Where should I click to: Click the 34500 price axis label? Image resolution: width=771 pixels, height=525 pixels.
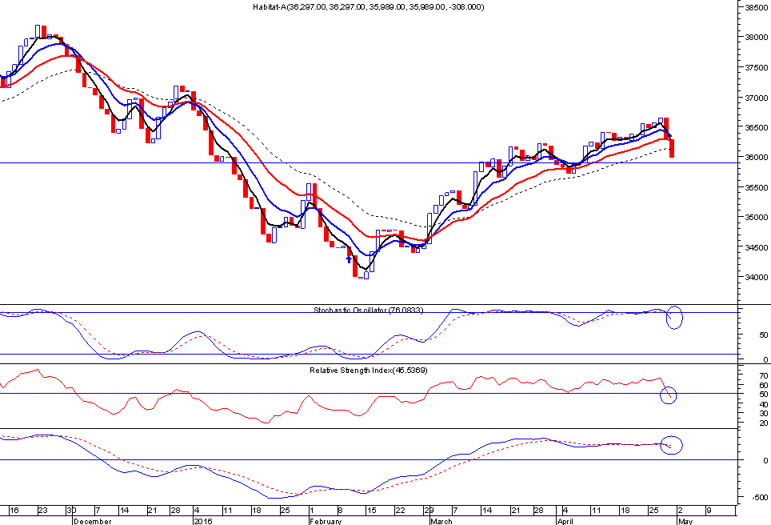click(x=757, y=247)
